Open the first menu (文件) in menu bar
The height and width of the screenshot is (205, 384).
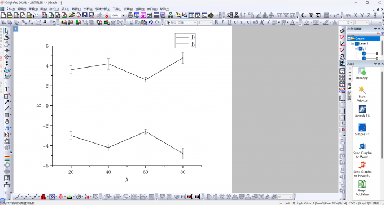pyautogui.click(x=10, y=9)
